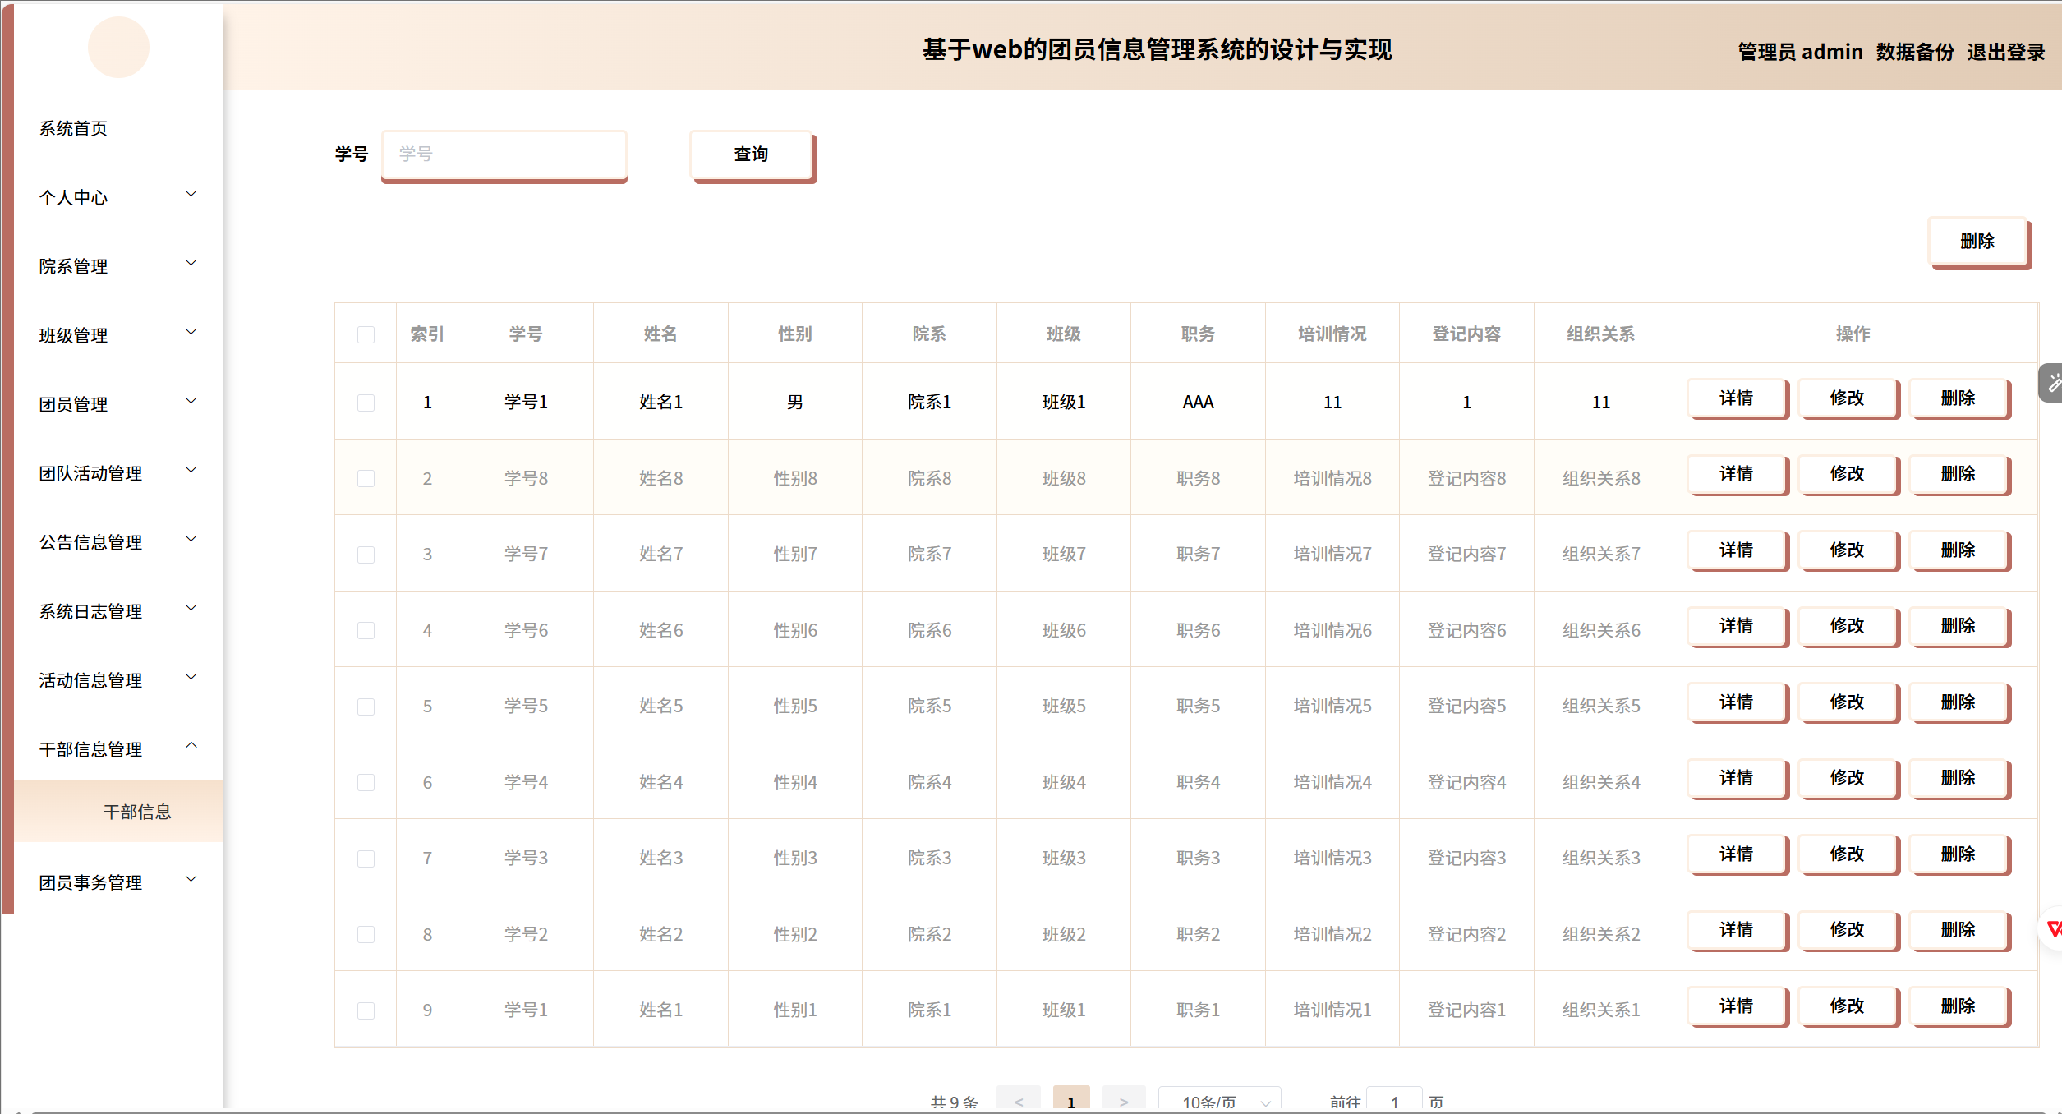
Task: Click 退出登录 in the header
Action: (2005, 52)
